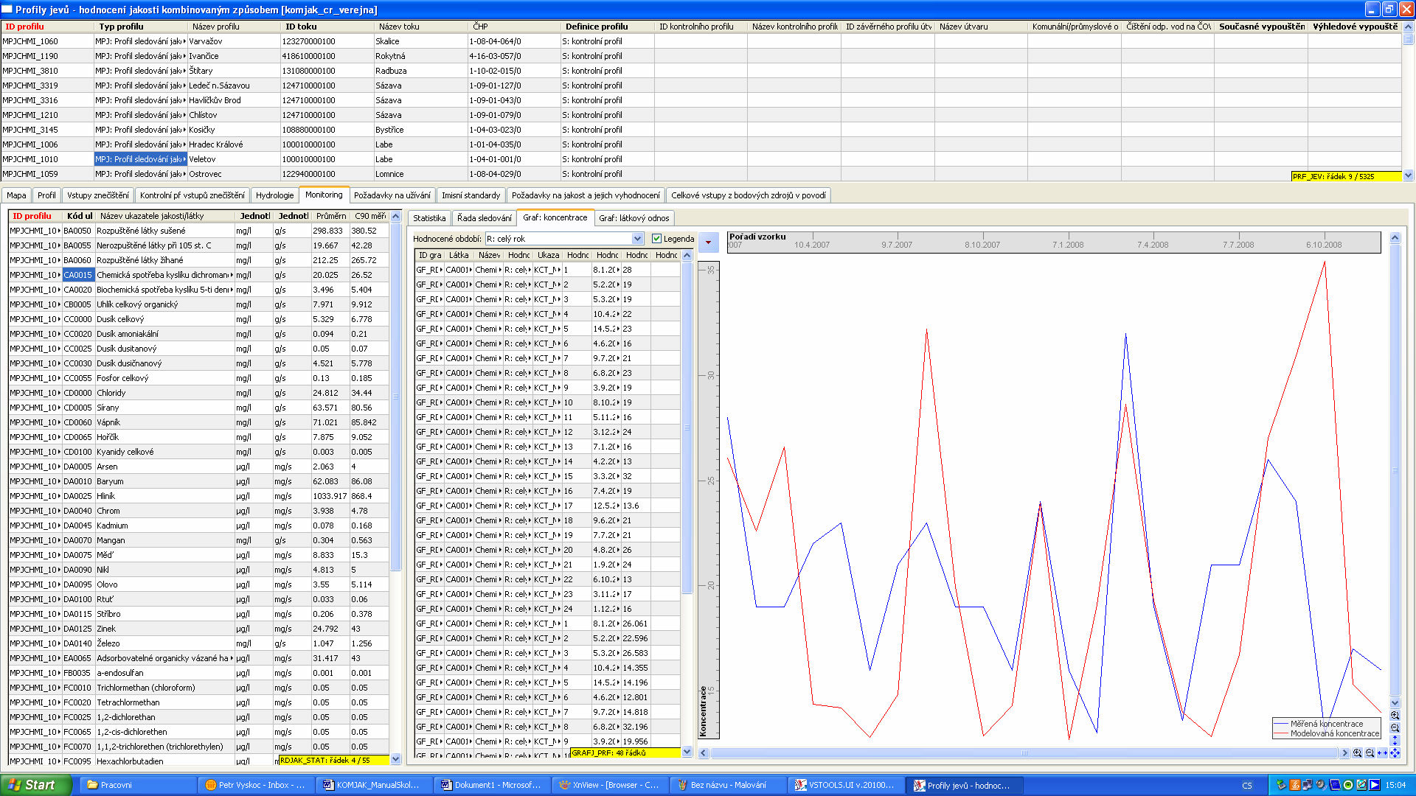Fit chart to horizontal extent arrows

point(1382,753)
